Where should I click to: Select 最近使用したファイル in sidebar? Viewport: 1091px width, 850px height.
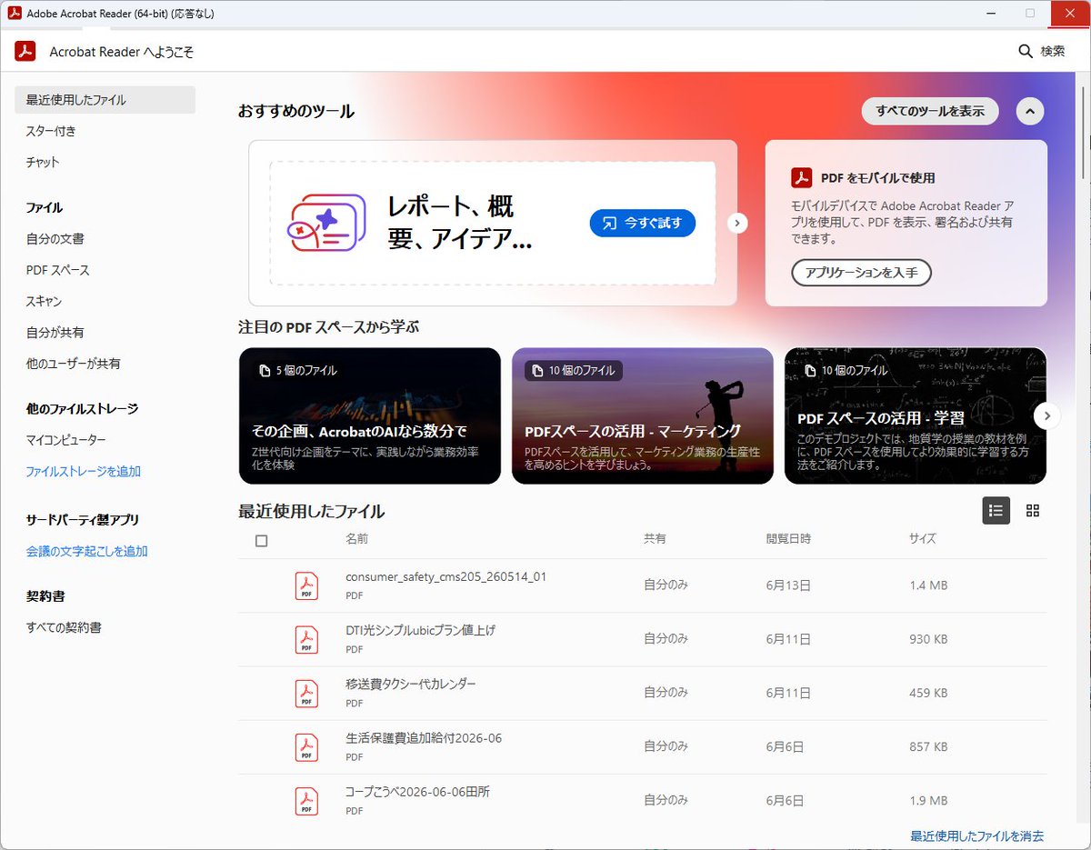tap(105, 100)
